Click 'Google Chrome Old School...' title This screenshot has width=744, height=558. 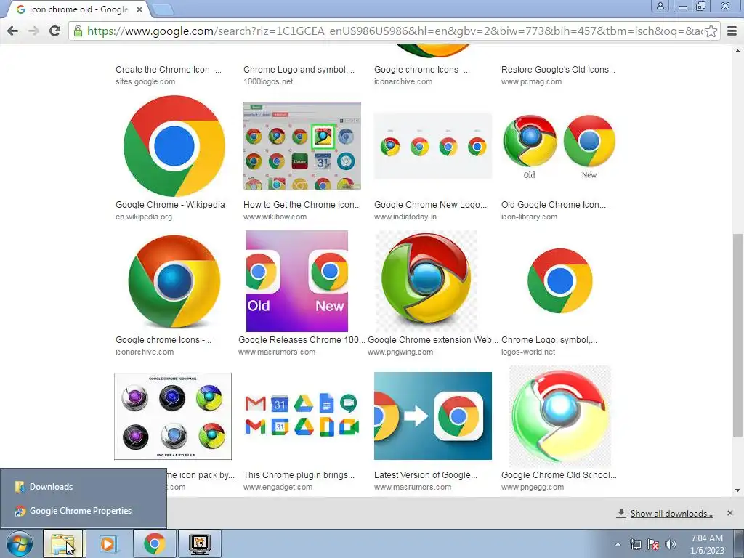559,475
